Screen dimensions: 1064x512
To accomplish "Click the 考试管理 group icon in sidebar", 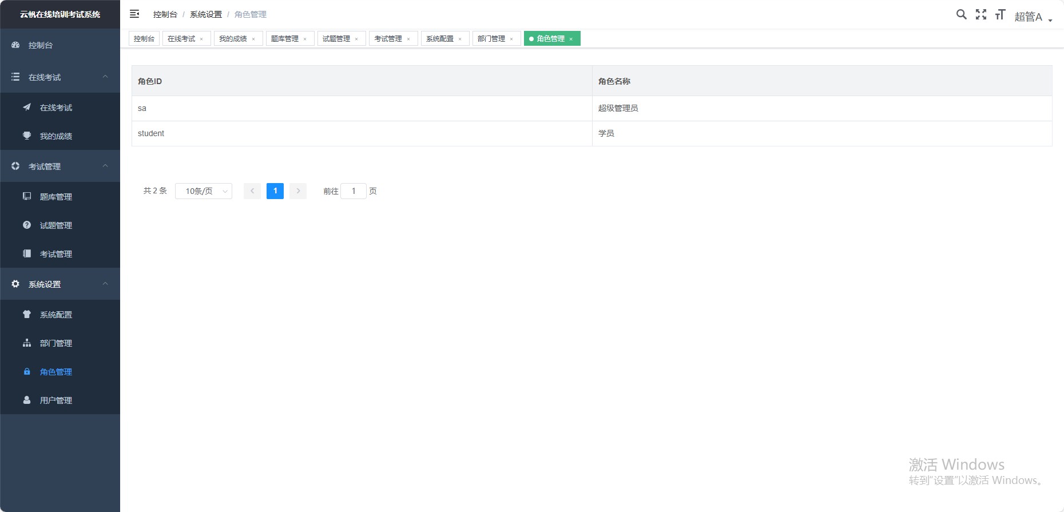I will pos(15,166).
